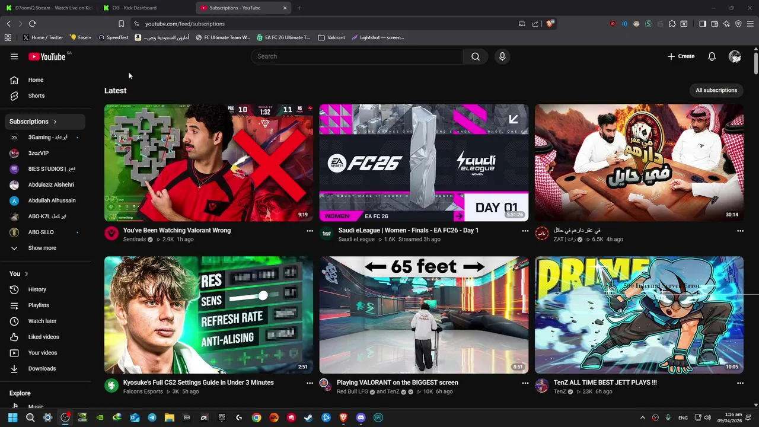Open the Saudi eLeague channel link
The height and width of the screenshot is (427, 759).
[356, 240]
